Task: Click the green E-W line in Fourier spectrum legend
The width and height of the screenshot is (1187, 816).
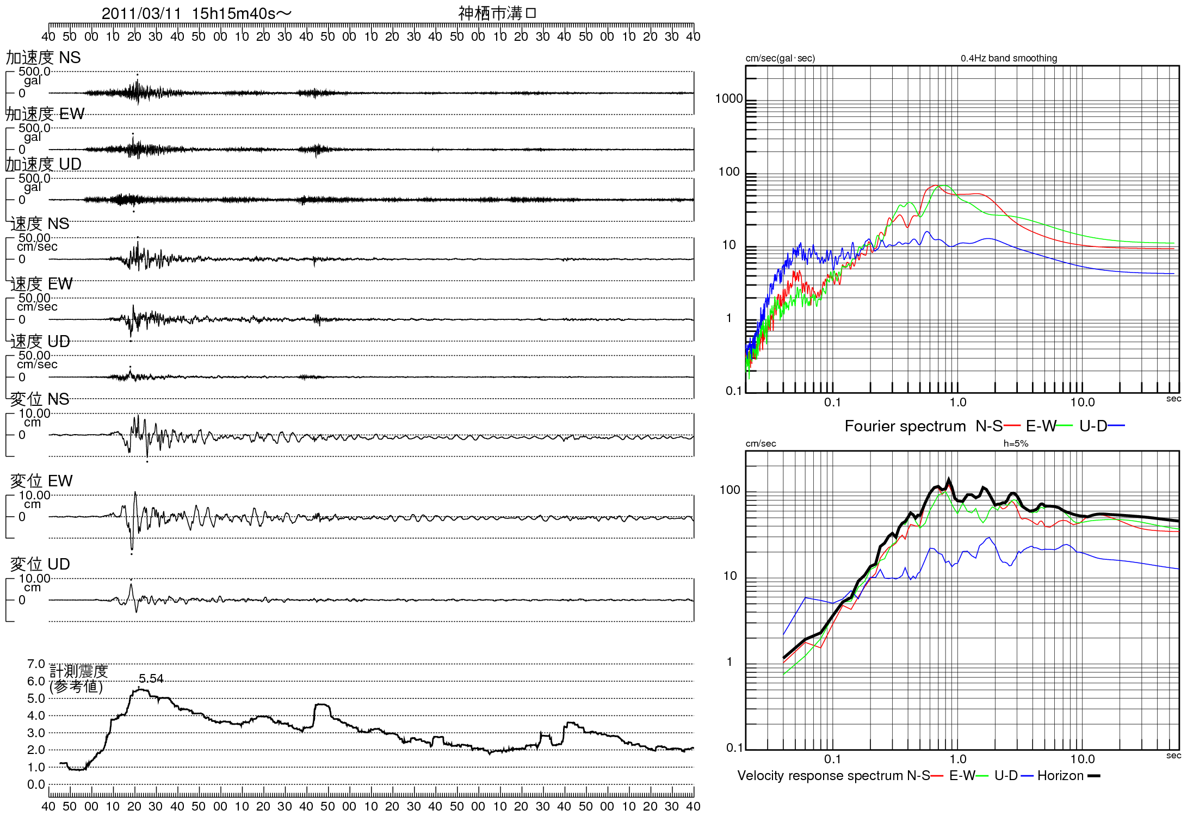Action: pos(1065,426)
